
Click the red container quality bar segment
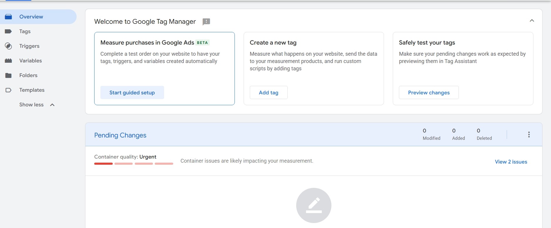pyautogui.click(x=103, y=164)
